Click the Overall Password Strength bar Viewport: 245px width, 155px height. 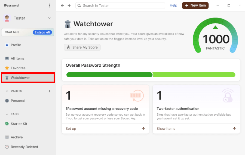[x=151, y=75]
